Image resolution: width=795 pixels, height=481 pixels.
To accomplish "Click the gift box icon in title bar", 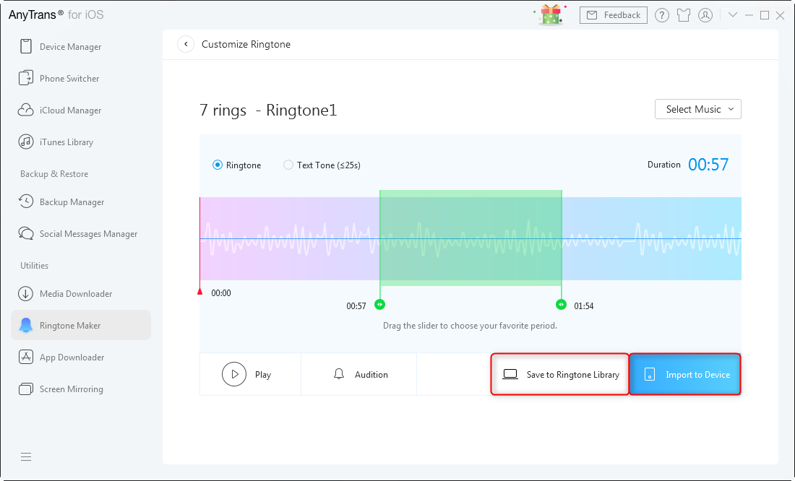I will coord(551,14).
